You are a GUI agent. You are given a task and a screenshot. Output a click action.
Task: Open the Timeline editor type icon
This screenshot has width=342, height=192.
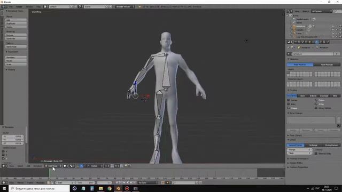click(4, 182)
